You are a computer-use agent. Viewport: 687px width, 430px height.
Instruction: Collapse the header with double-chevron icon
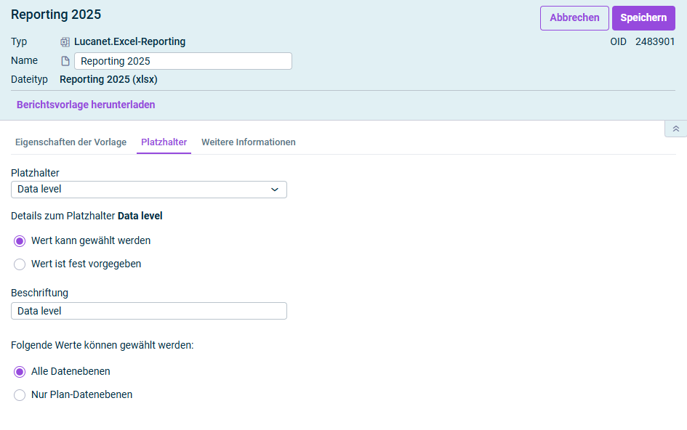click(x=675, y=129)
